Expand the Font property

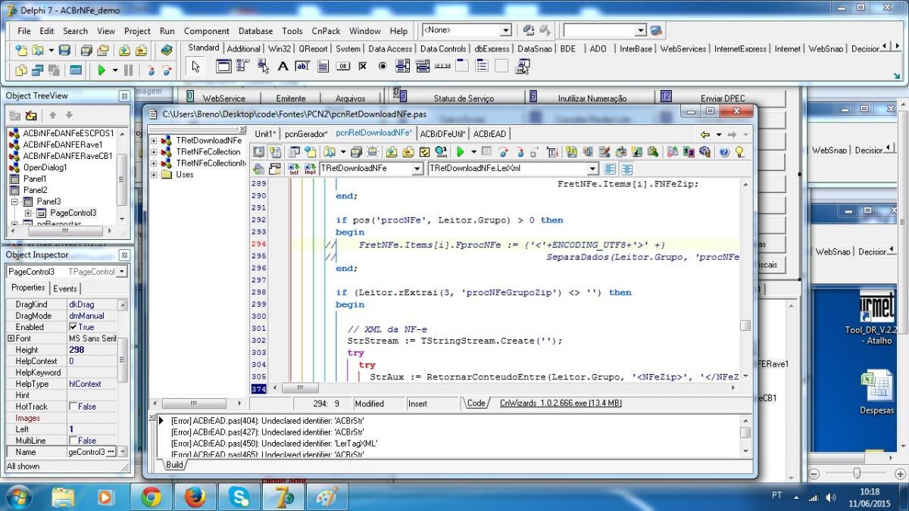11,338
